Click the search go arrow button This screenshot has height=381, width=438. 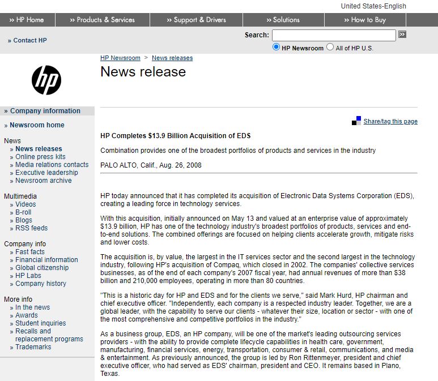tap(402, 35)
